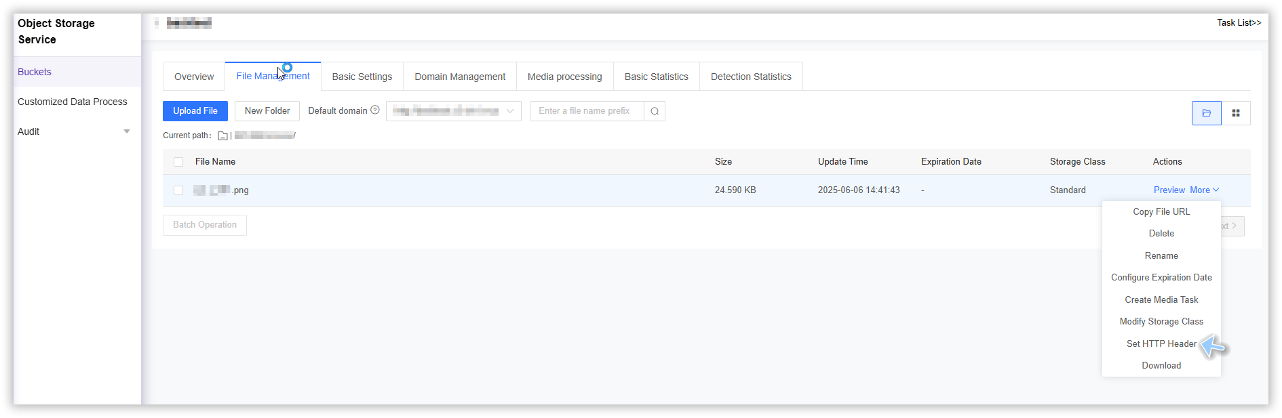Click the current path folder icon
The width and height of the screenshot is (1282, 418).
(x=222, y=135)
